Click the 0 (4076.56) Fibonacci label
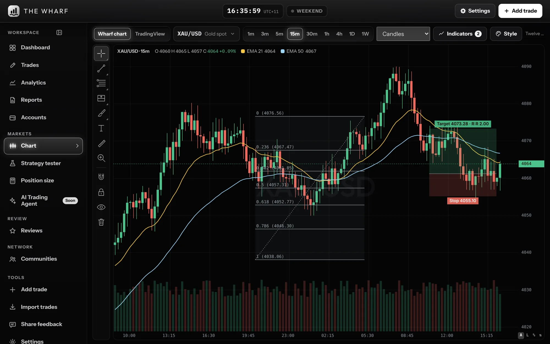 click(270, 113)
